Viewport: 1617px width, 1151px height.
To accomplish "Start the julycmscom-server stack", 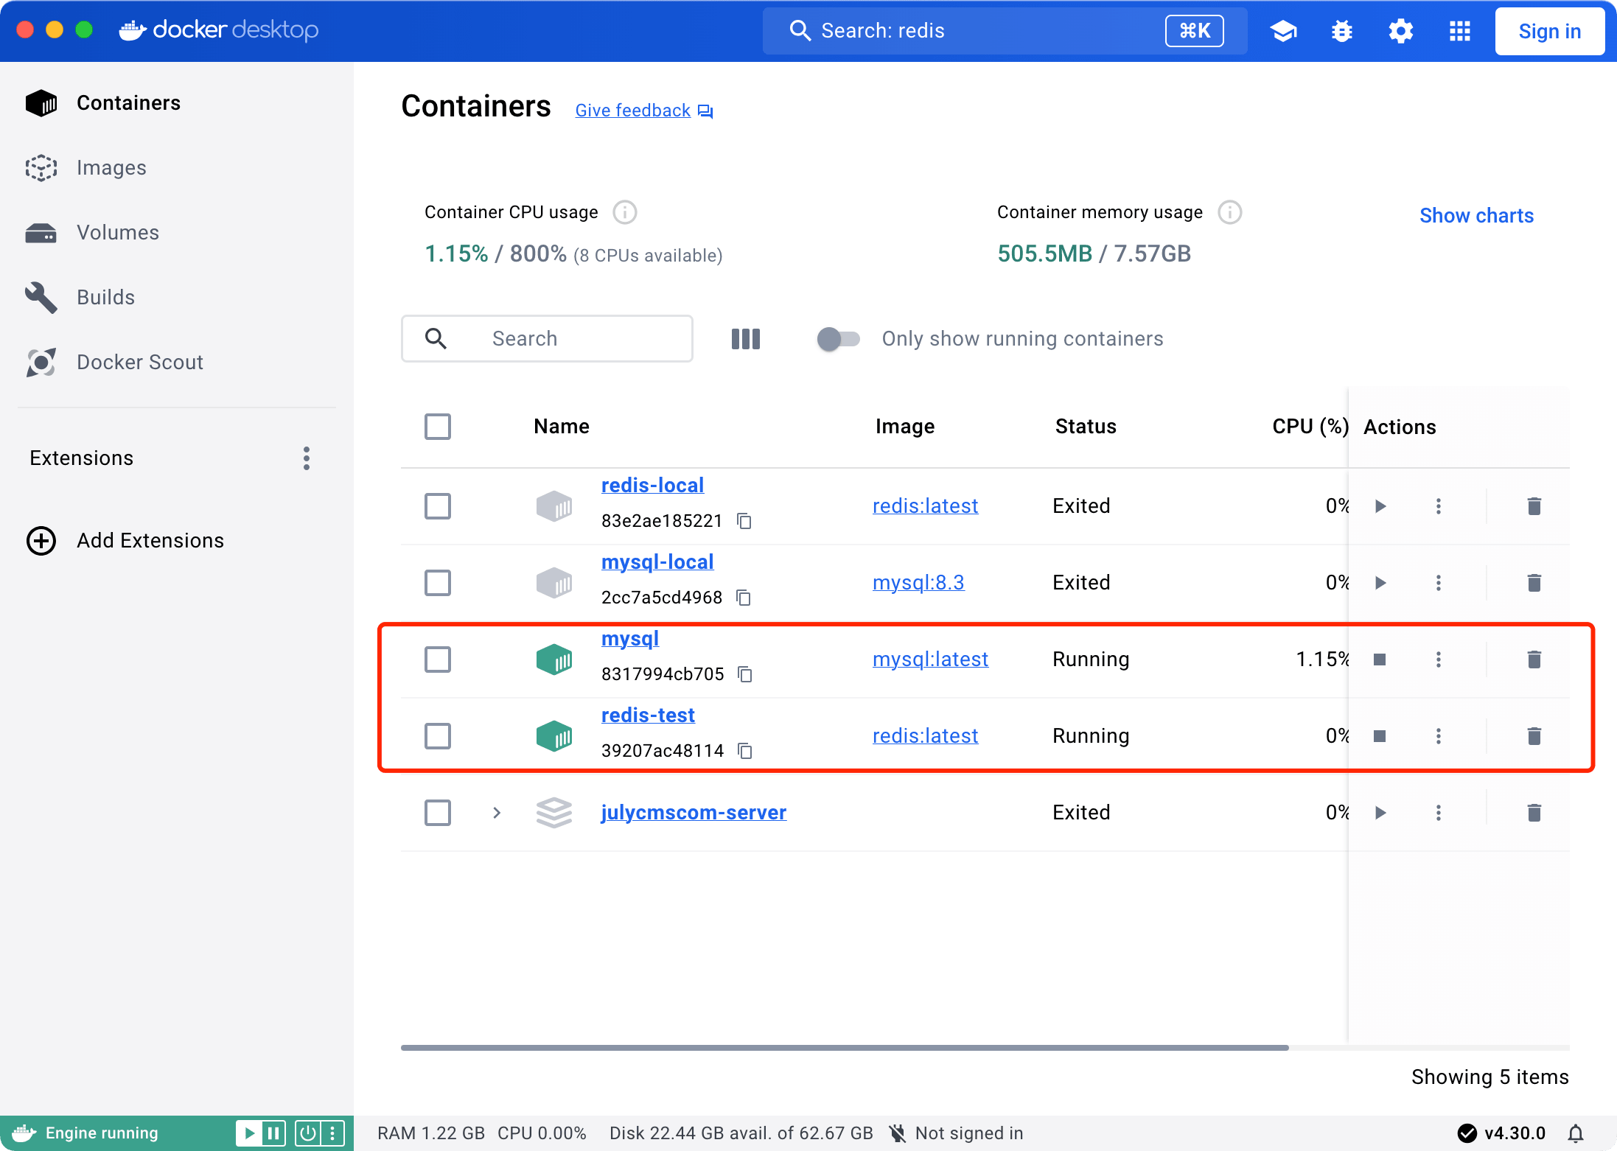I will pyautogui.click(x=1380, y=813).
